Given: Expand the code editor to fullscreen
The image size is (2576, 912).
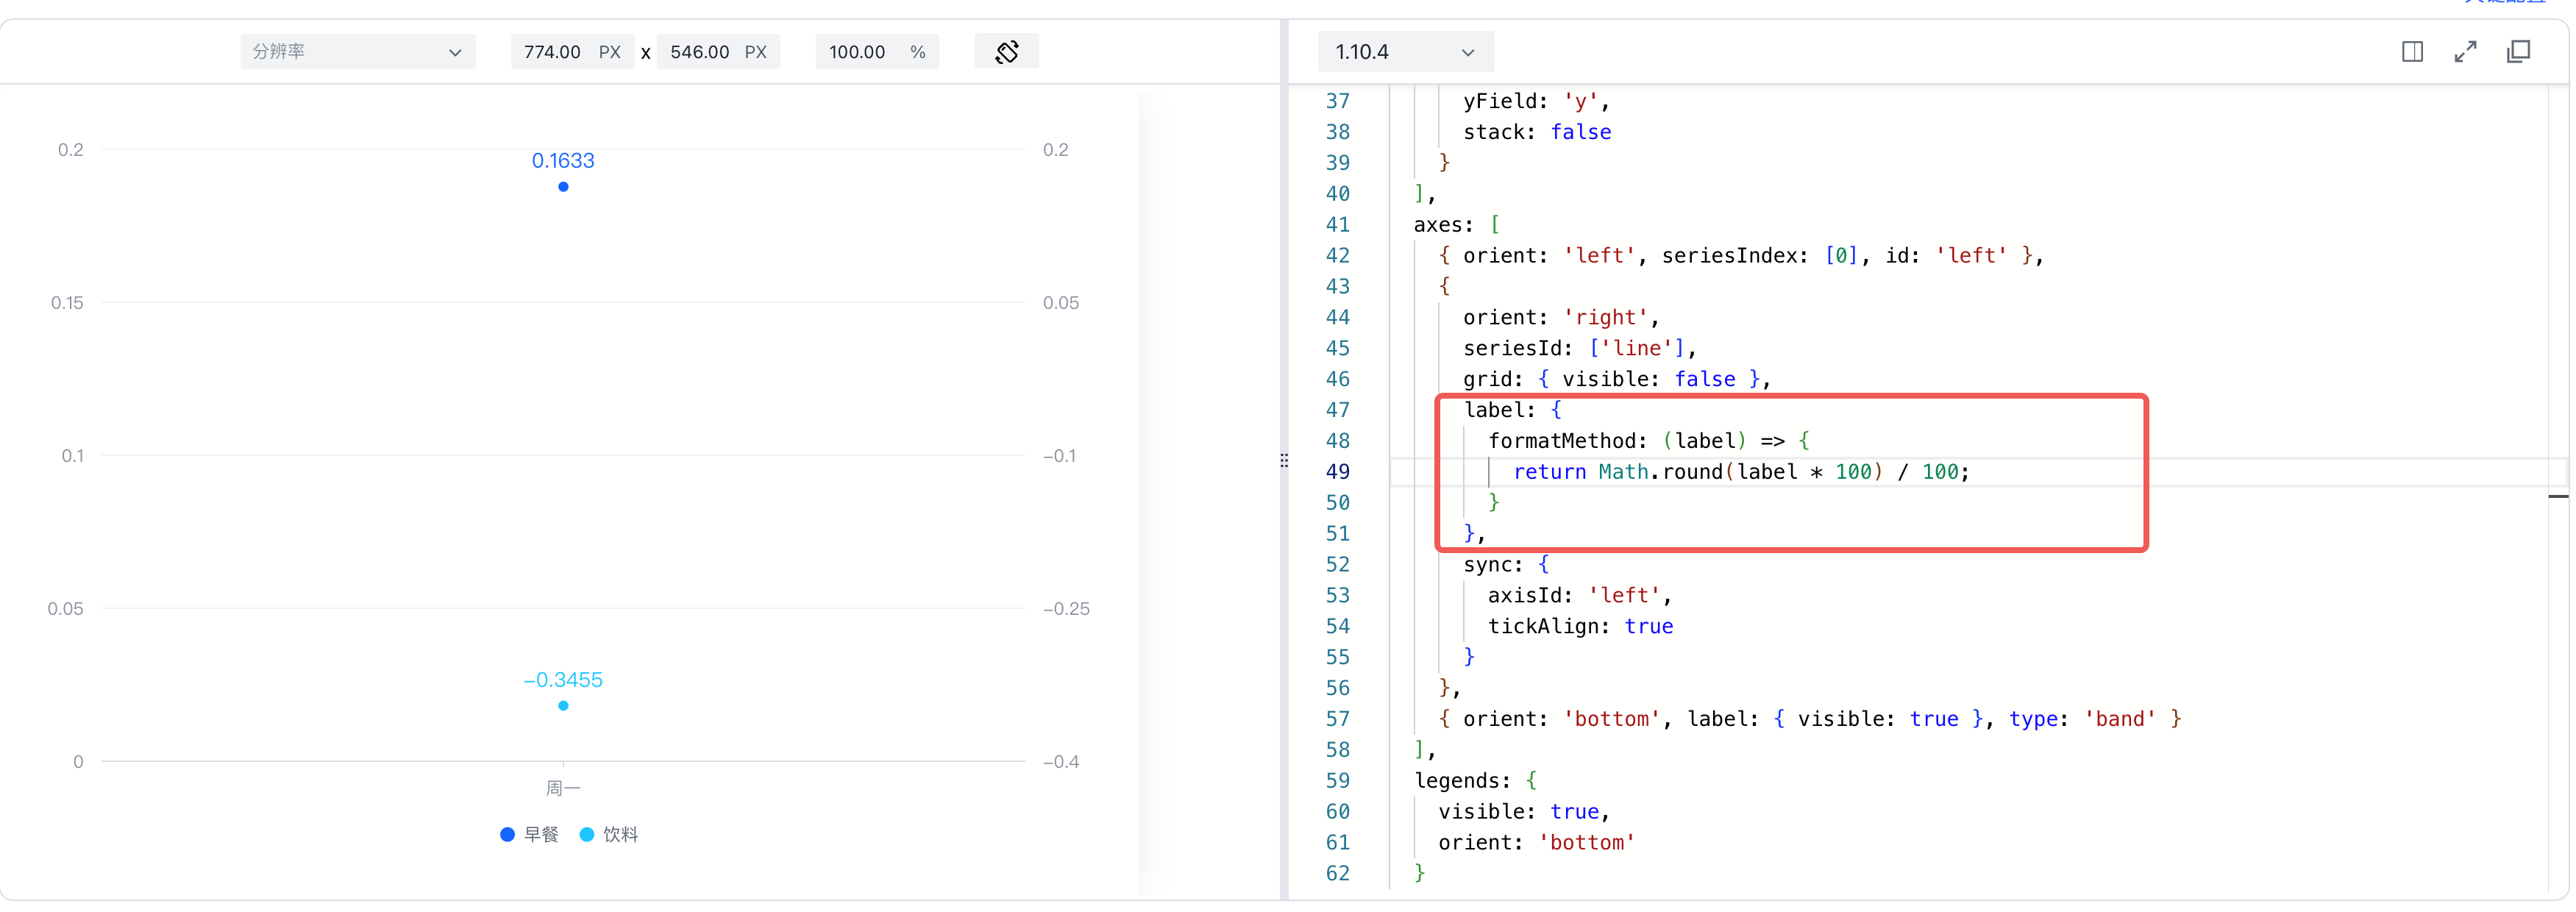Looking at the screenshot, I should (2465, 52).
